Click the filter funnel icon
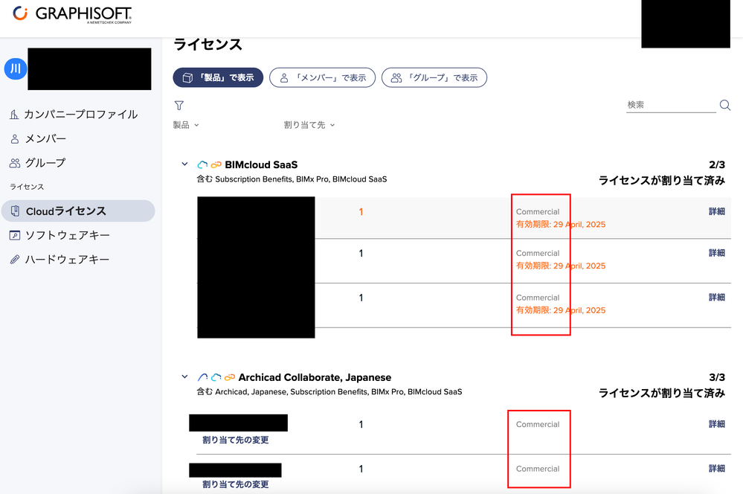 (x=179, y=105)
